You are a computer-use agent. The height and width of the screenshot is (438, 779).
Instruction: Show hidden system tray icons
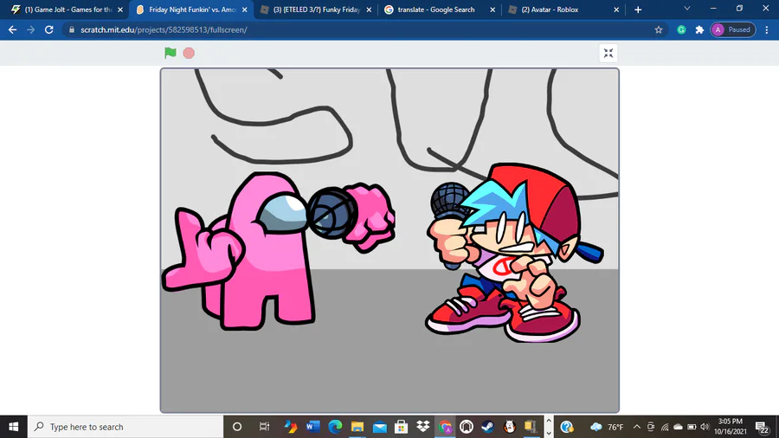coord(637,427)
